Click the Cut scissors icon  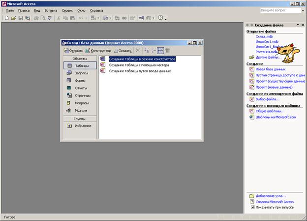(x=59, y=18)
